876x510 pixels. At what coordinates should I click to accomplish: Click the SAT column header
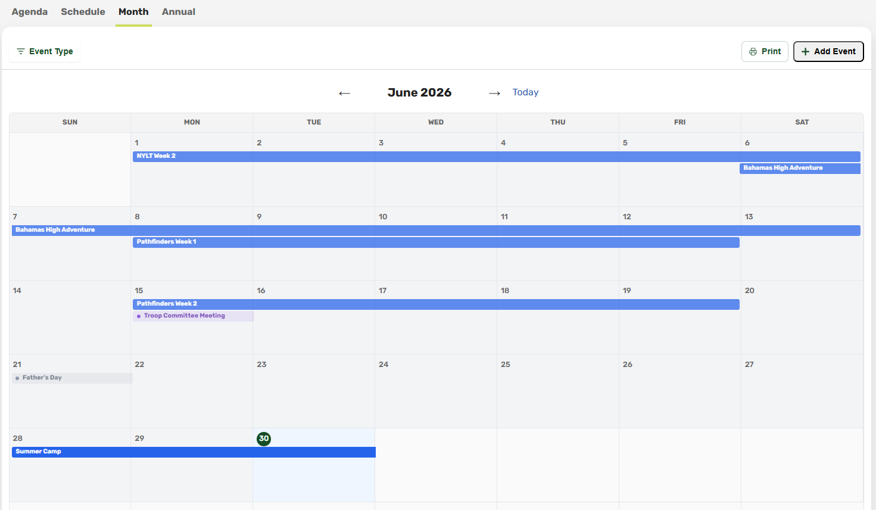coord(802,122)
